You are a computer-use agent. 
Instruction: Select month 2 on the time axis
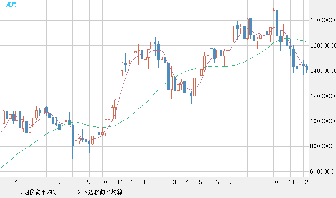[x=161, y=182]
